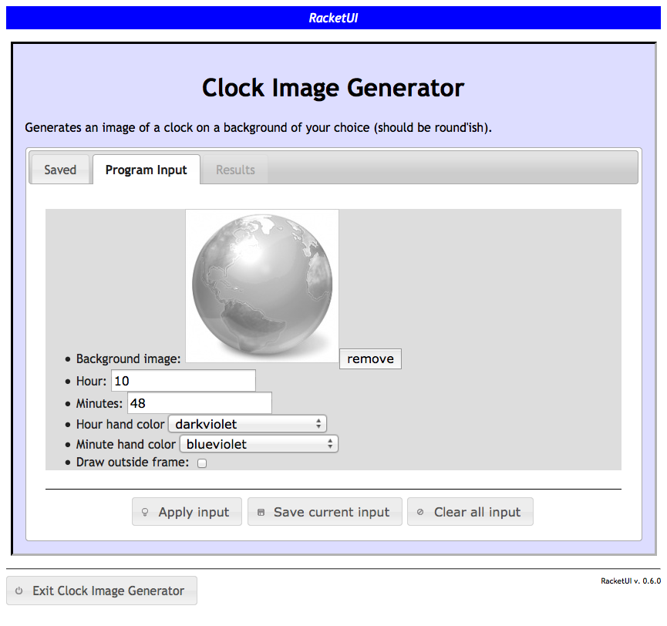Click the circle-slash icon on Clear all input
Viewport: 667px width, 626px height.
tap(420, 512)
